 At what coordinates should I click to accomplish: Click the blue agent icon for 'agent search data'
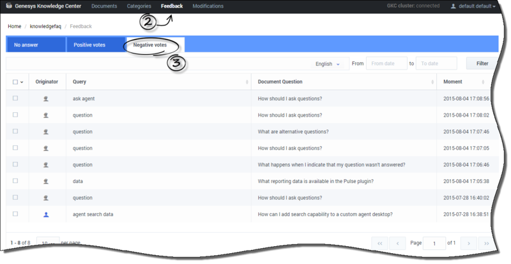coord(46,214)
